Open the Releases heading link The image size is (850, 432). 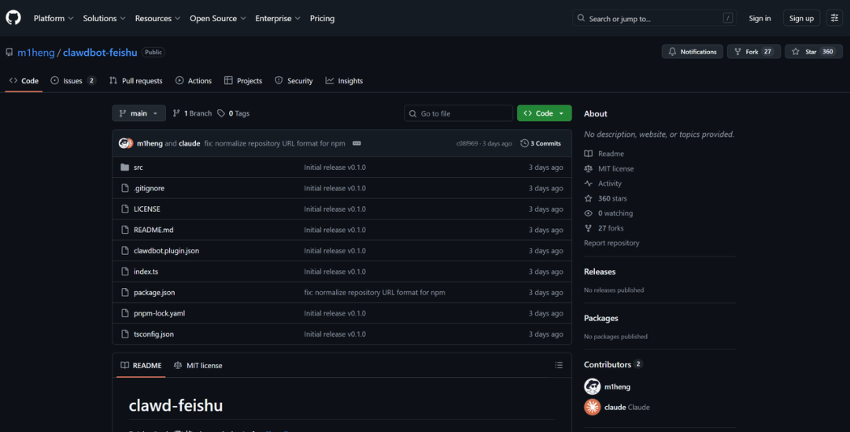coord(600,271)
